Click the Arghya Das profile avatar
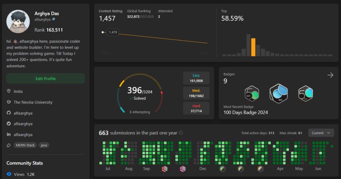Screen dimensions: 341x179 coord(18,21)
